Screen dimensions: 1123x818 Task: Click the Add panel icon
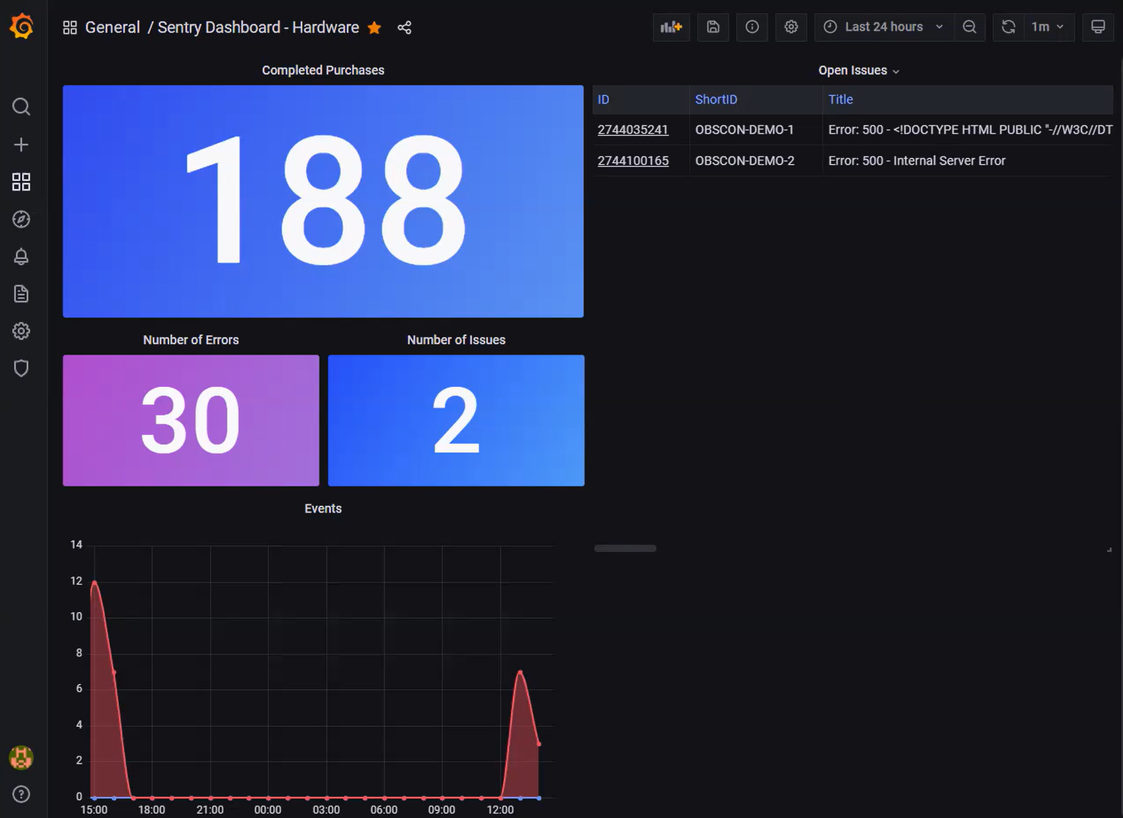pyautogui.click(x=671, y=27)
